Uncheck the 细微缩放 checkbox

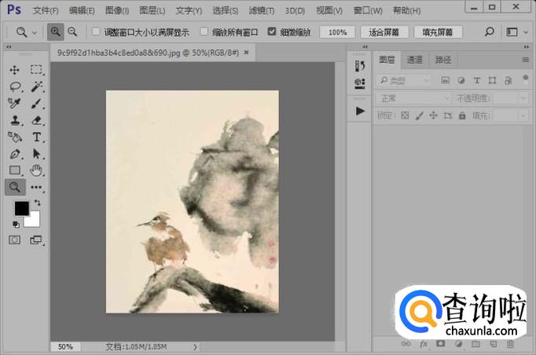pyautogui.click(x=272, y=32)
